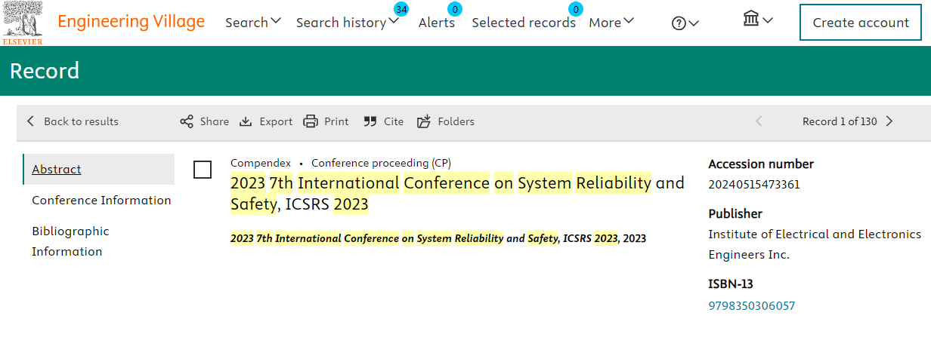The width and height of the screenshot is (931, 337).
Task: Open the institution building icon menu
Action: (x=758, y=20)
